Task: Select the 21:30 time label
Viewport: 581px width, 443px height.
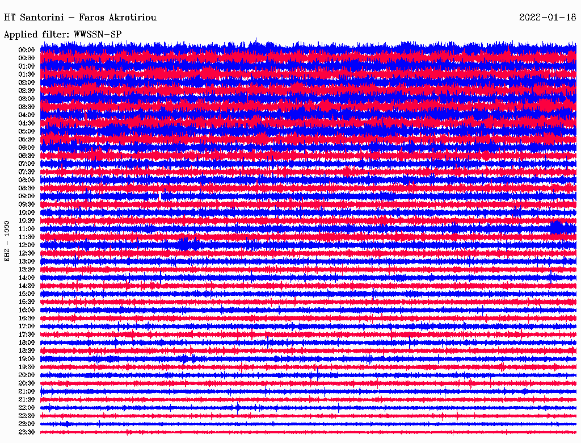Action: [x=27, y=400]
